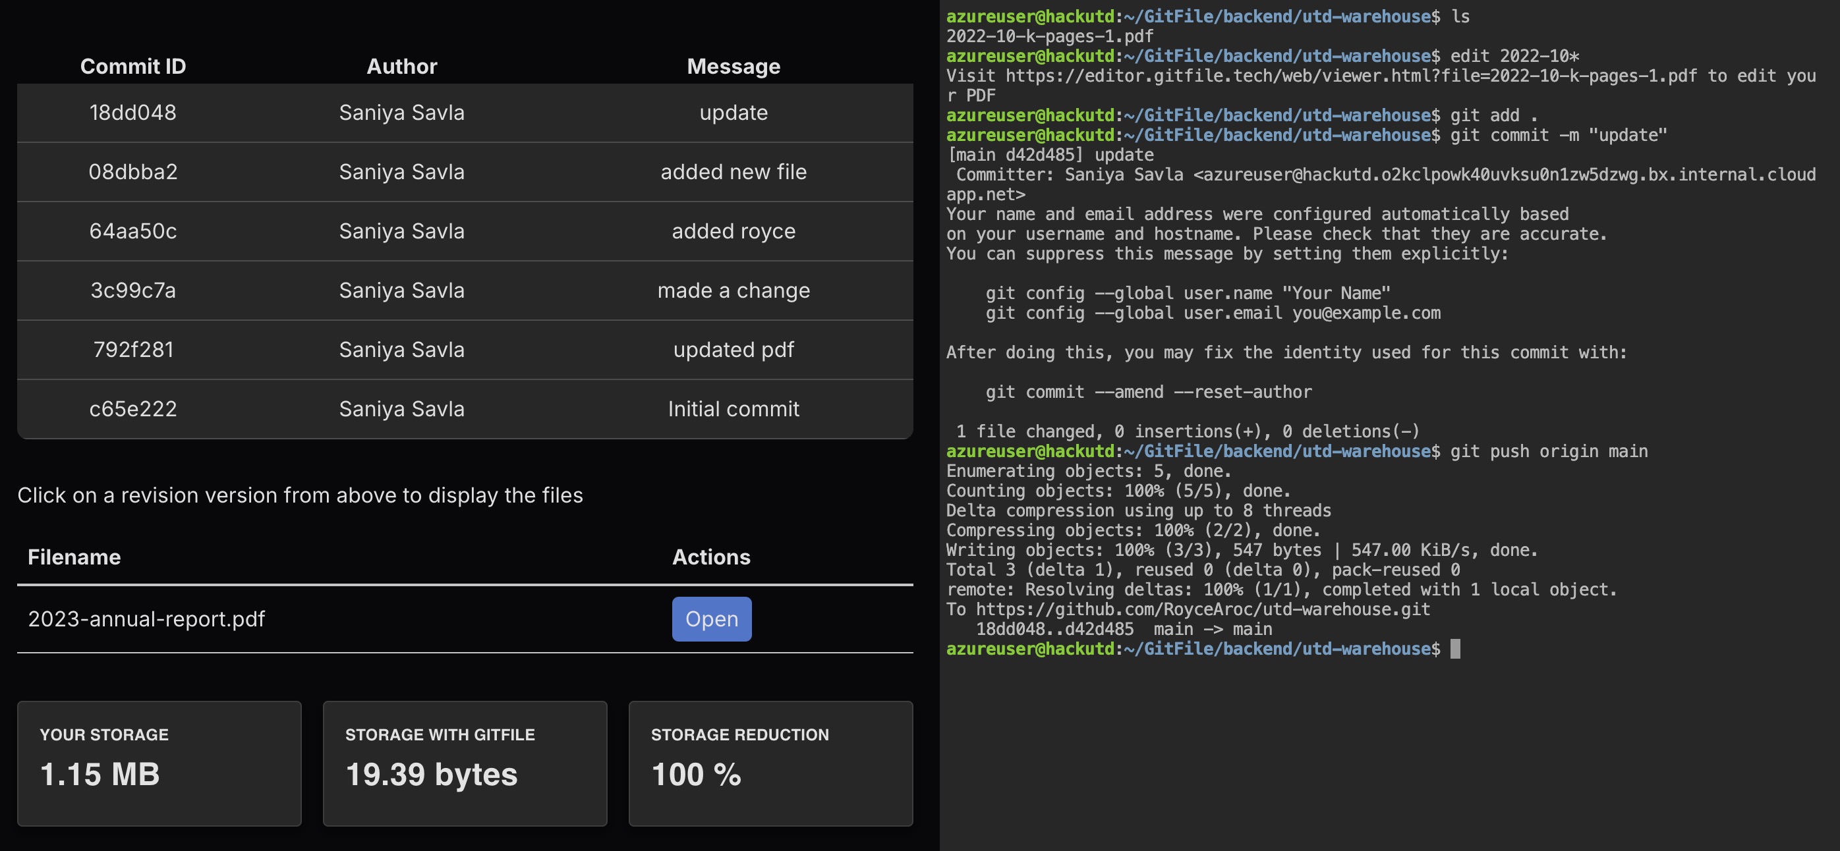The width and height of the screenshot is (1840, 851).
Task: Click the Author column header
Action: pyautogui.click(x=401, y=67)
